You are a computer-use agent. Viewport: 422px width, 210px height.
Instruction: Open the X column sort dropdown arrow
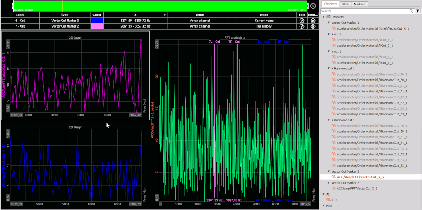click(165, 15)
